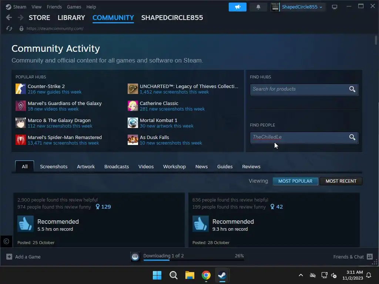Open Marvel's Spider-Man Remastered icon
Image resolution: width=379 pixels, height=284 pixels.
point(21,140)
